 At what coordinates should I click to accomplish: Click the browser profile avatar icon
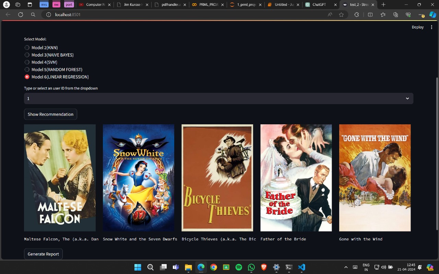(6, 5)
